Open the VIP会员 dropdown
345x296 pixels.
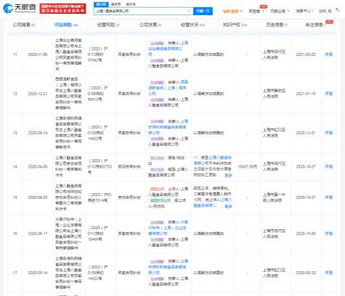coord(233,11)
